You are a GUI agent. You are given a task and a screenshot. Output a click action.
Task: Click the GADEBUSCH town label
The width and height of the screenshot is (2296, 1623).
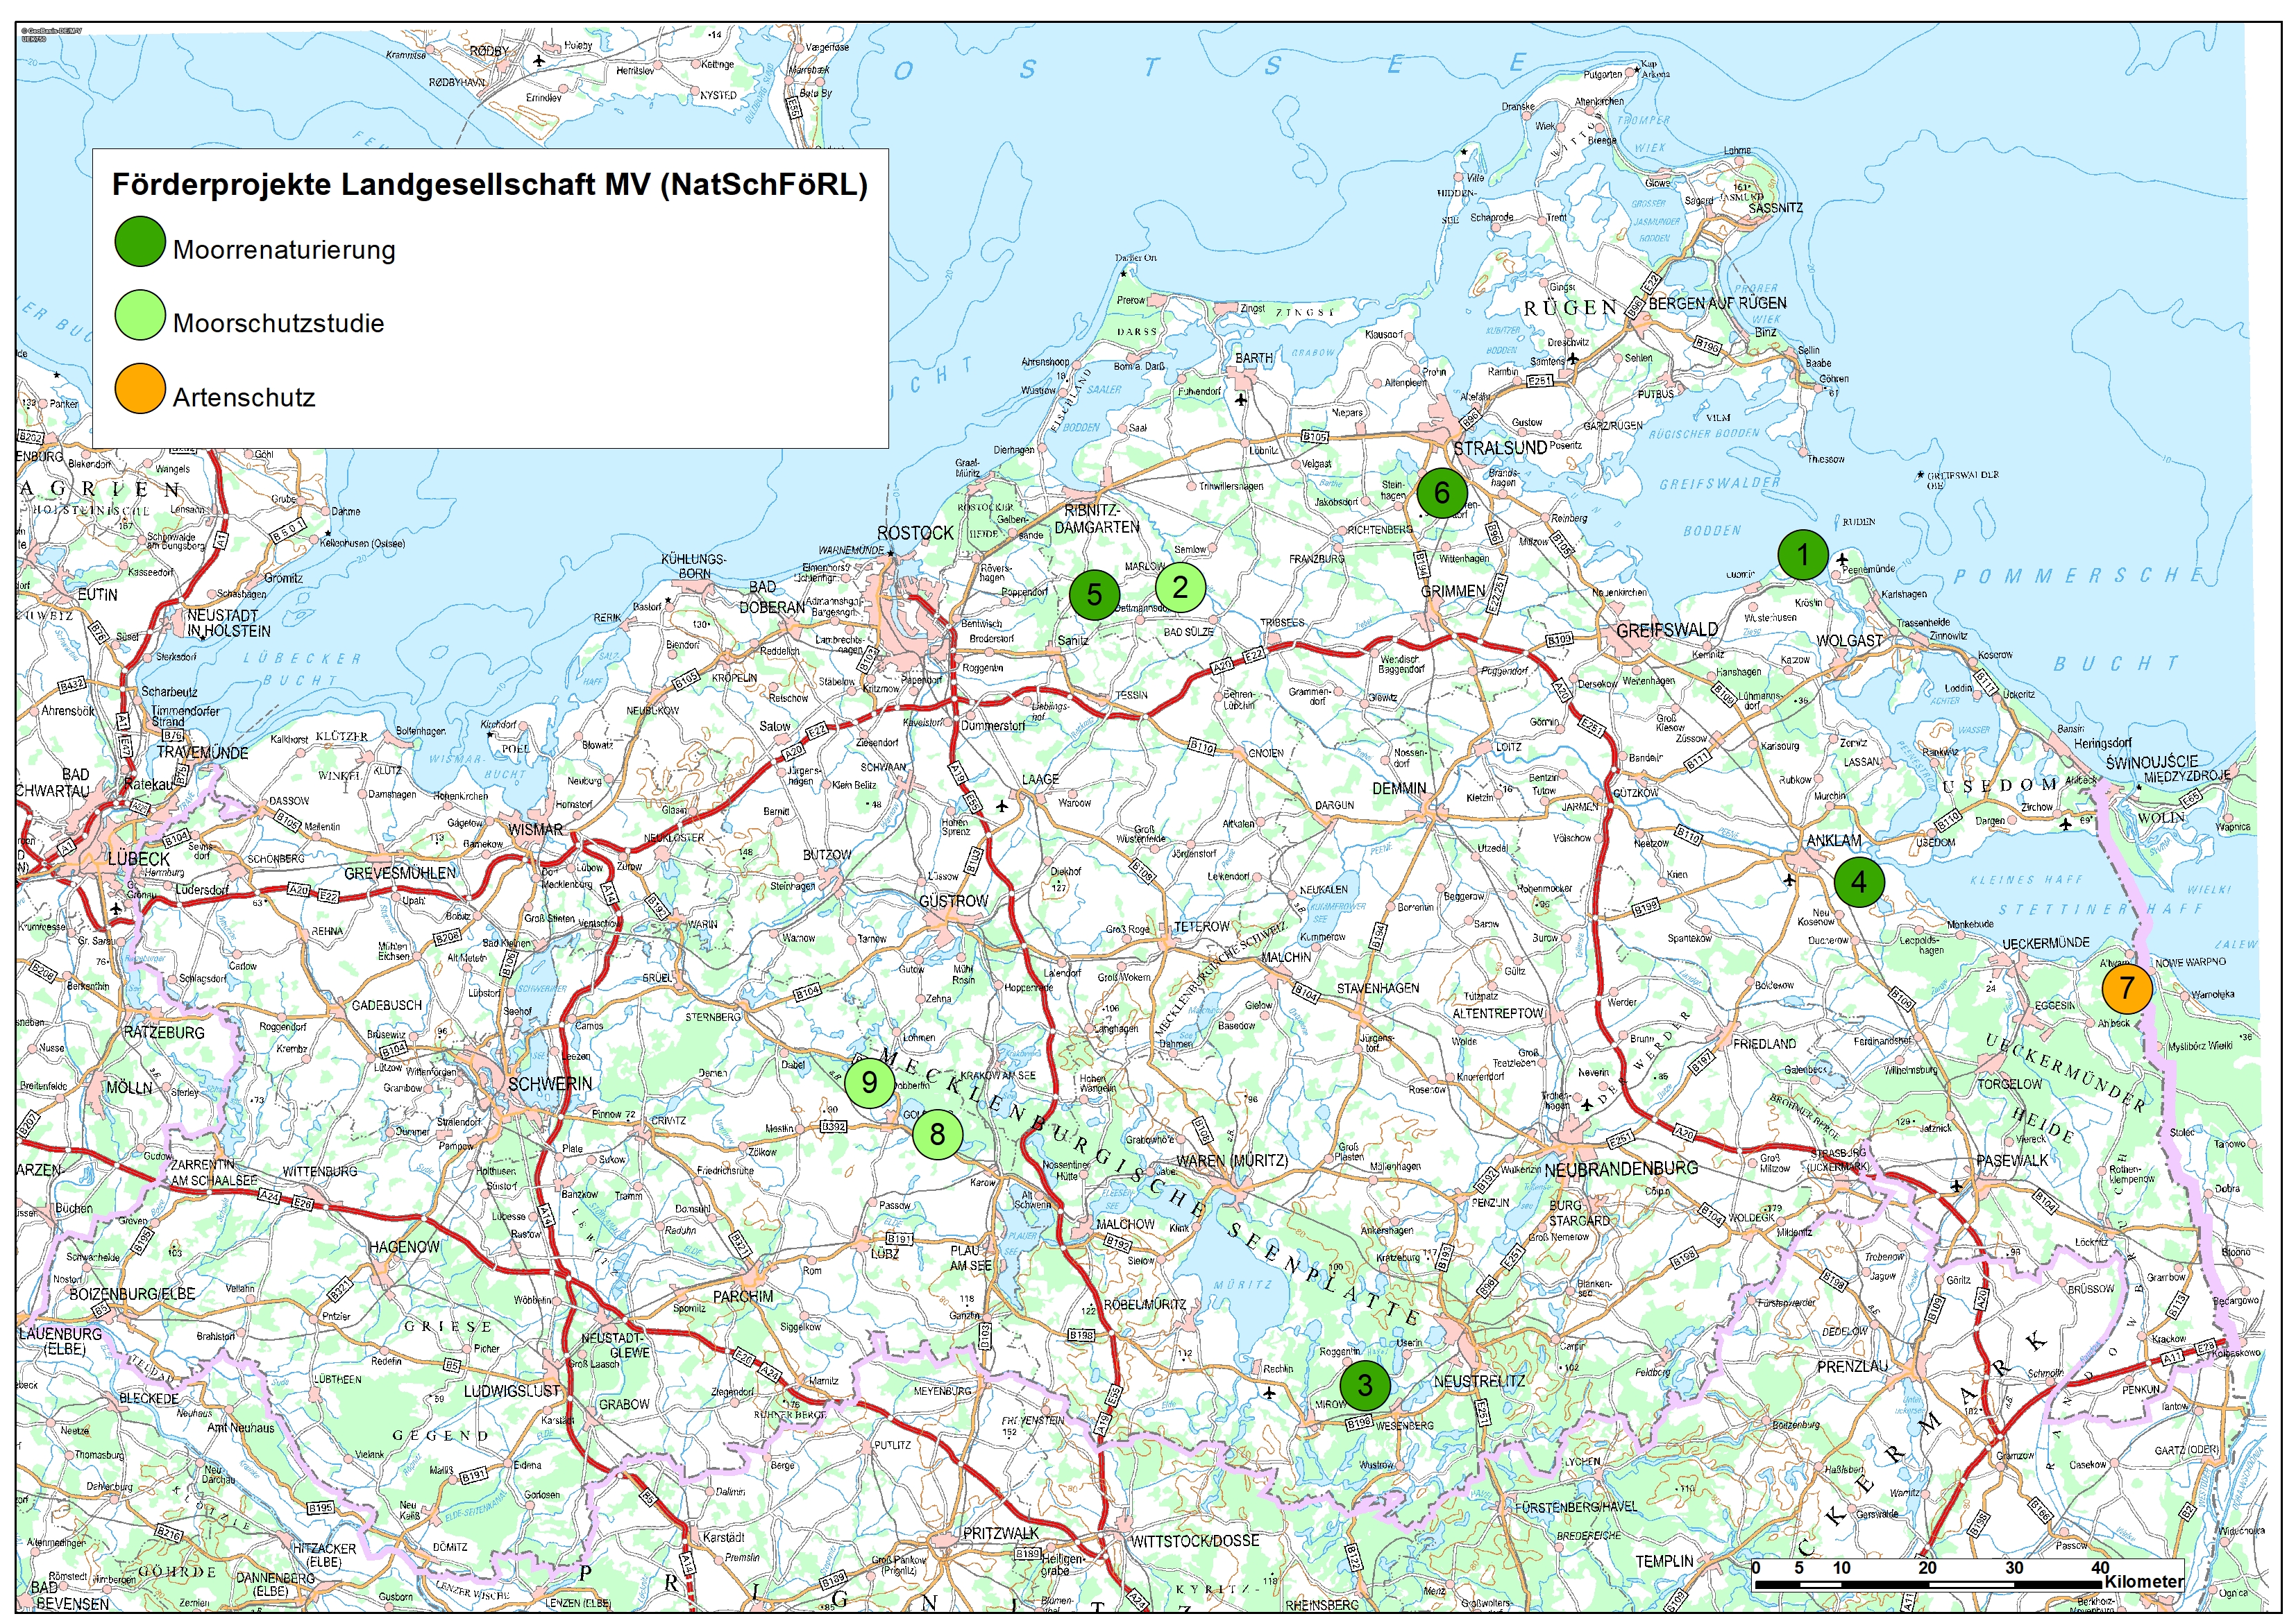tap(387, 1006)
